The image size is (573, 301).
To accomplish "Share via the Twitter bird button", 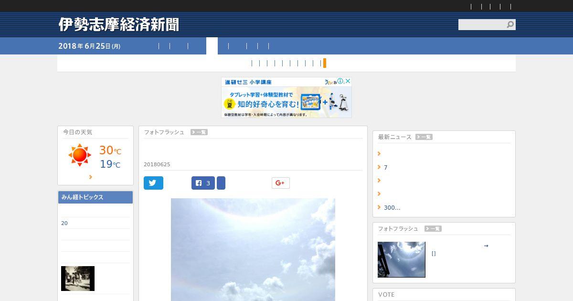I will tap(153, 183).
